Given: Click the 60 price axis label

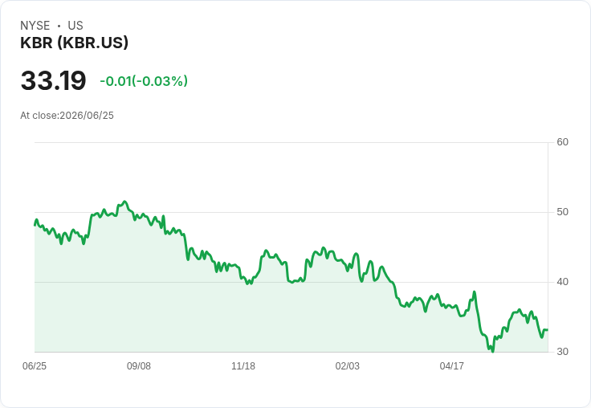Looking at the screenshot, I should click(x=562, y=142).
